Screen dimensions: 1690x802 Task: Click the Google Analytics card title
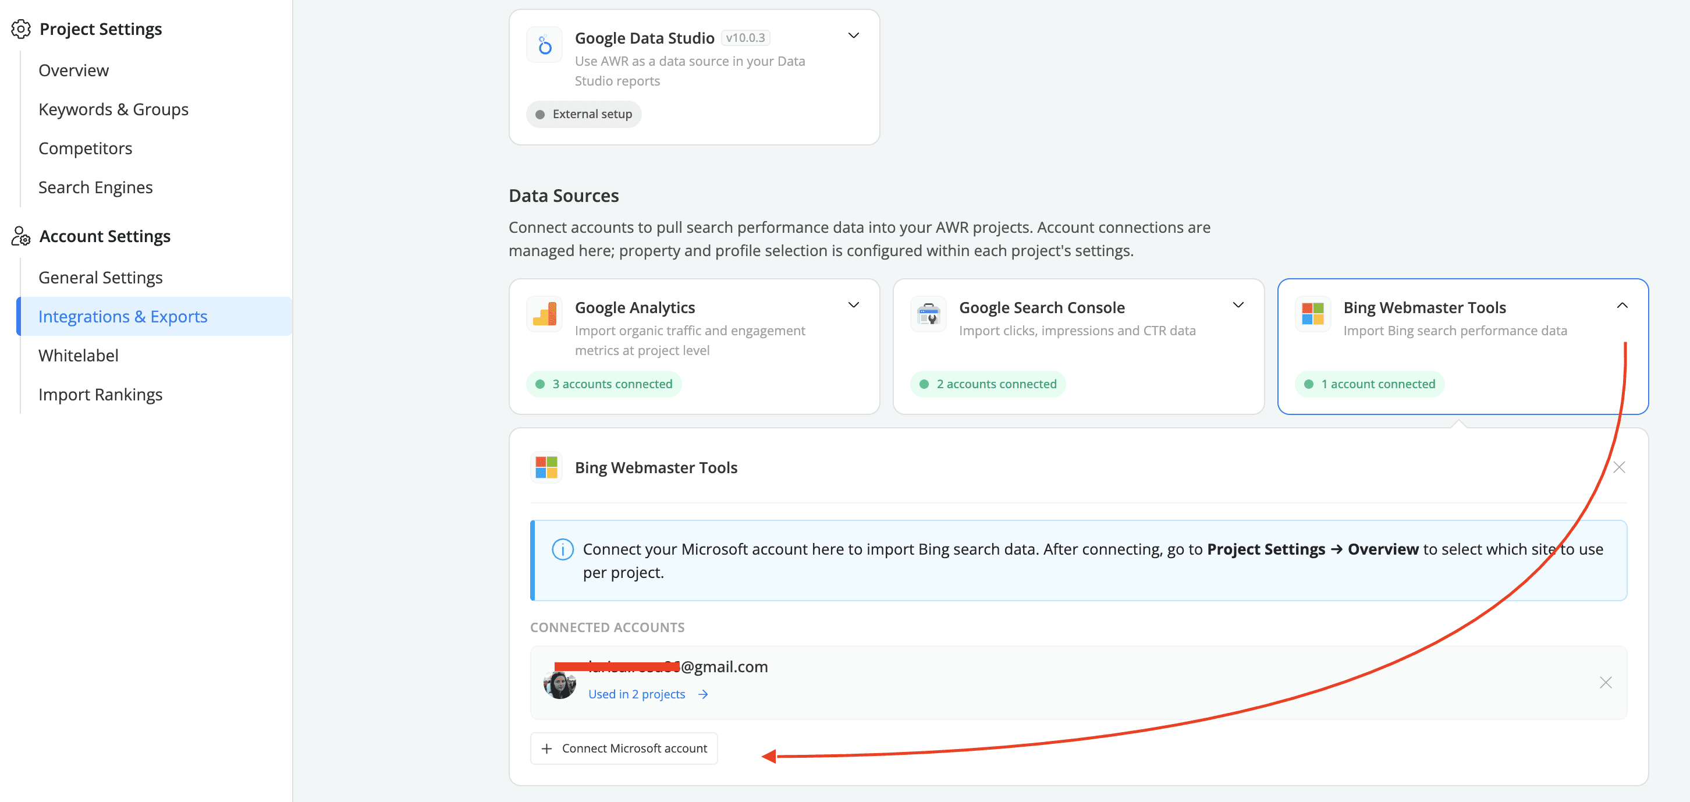(634, 308)
